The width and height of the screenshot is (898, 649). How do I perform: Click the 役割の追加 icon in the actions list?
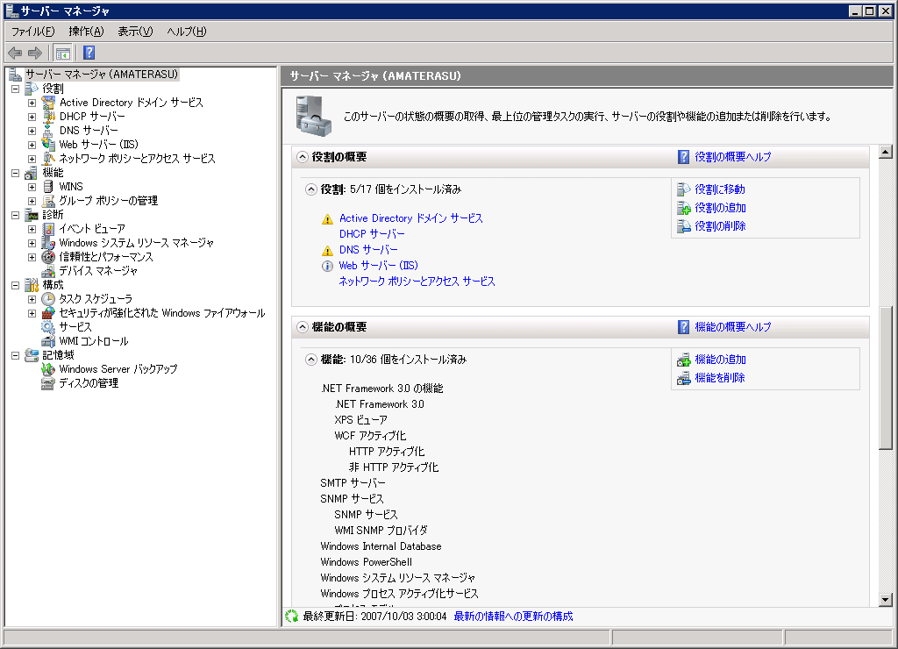point(684,208)
